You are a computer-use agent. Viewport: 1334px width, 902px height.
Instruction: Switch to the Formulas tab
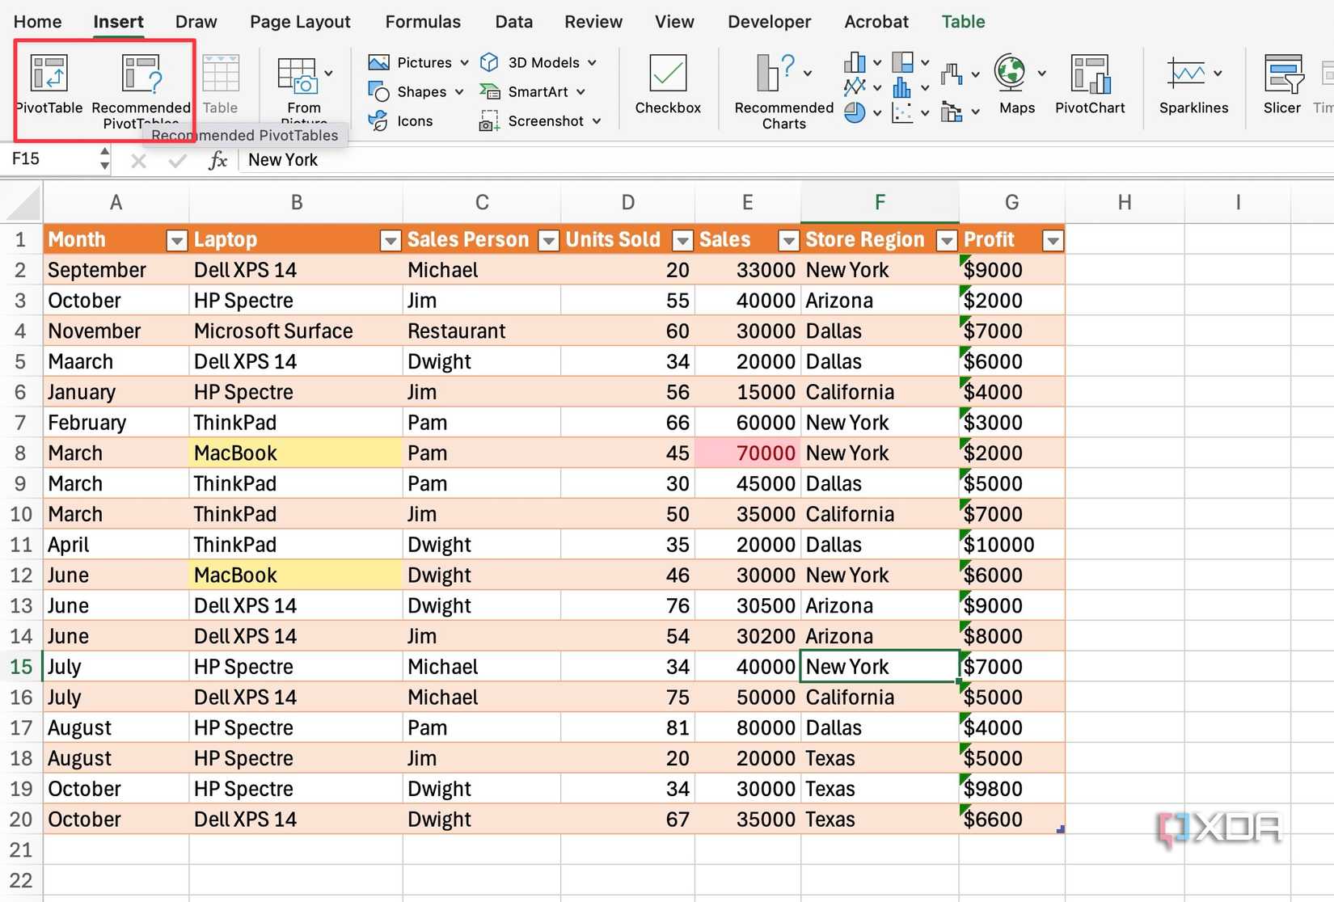coord(422,22)
